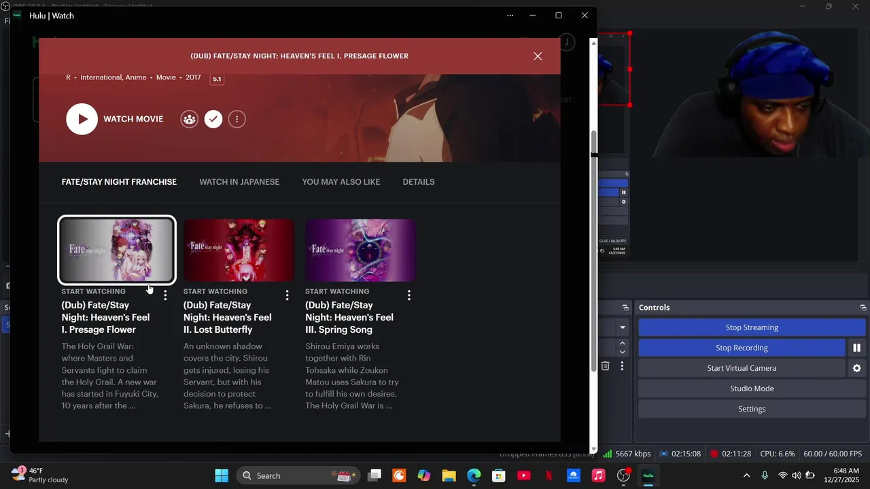The image size is (870, 489).
Task: Click the OBS up arrow beside Stop Recording
Action: pos(622,344)
